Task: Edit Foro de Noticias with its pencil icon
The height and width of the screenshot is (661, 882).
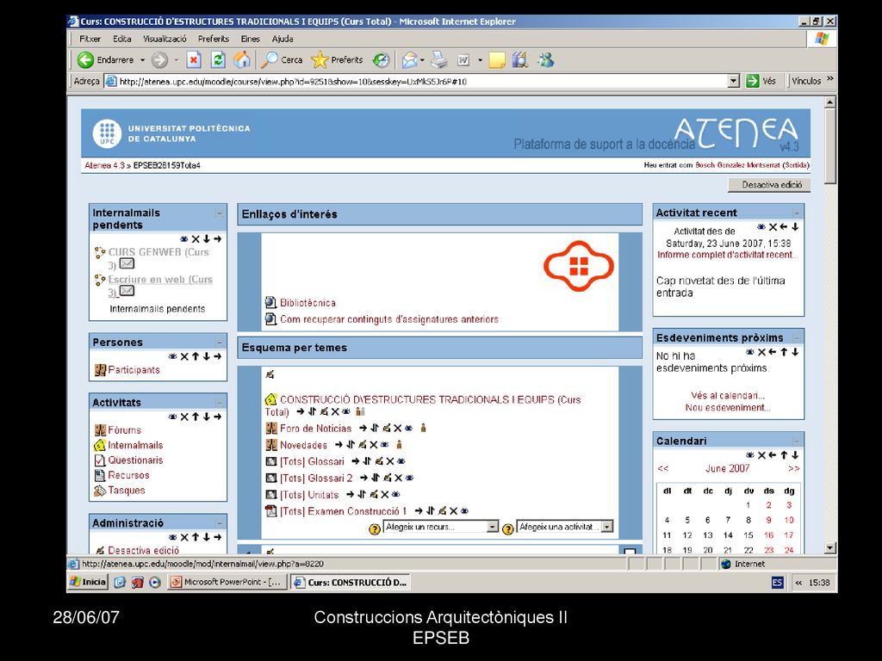Action: [x=387, y=429]
